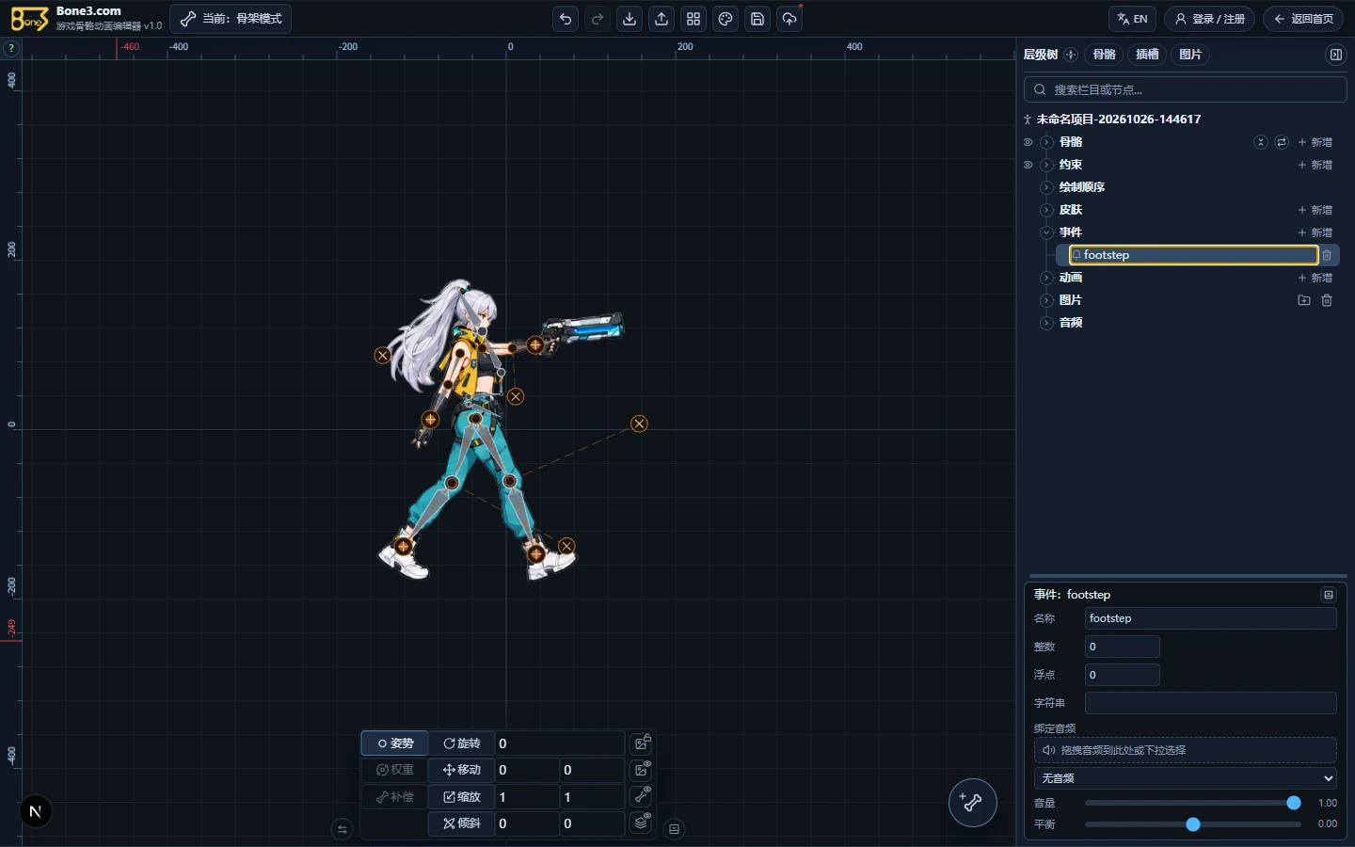
Task: Click the add-folder icon in 图片 row
Action: (x=1304, y=300)
